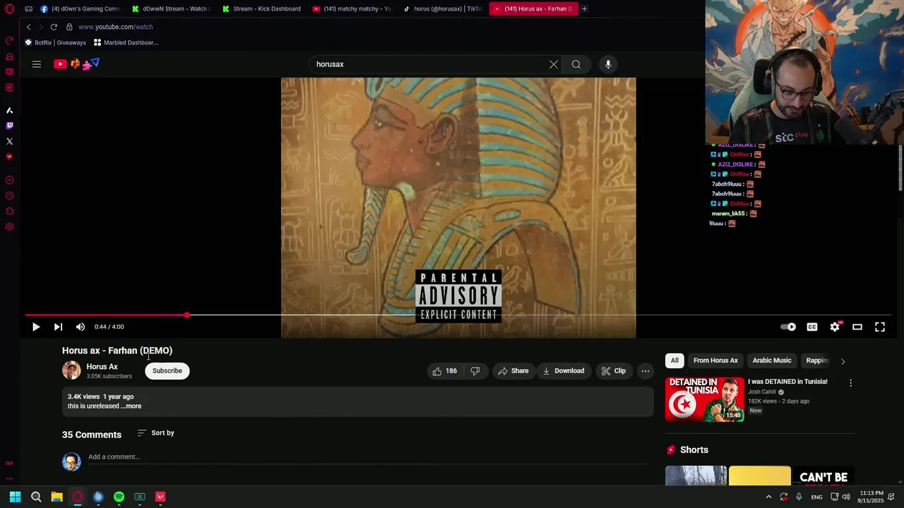Viewport: 904px width, 508px height.
Task: Switch to d0wwN Stream Kick tab
Action: [x=171, y=8]
